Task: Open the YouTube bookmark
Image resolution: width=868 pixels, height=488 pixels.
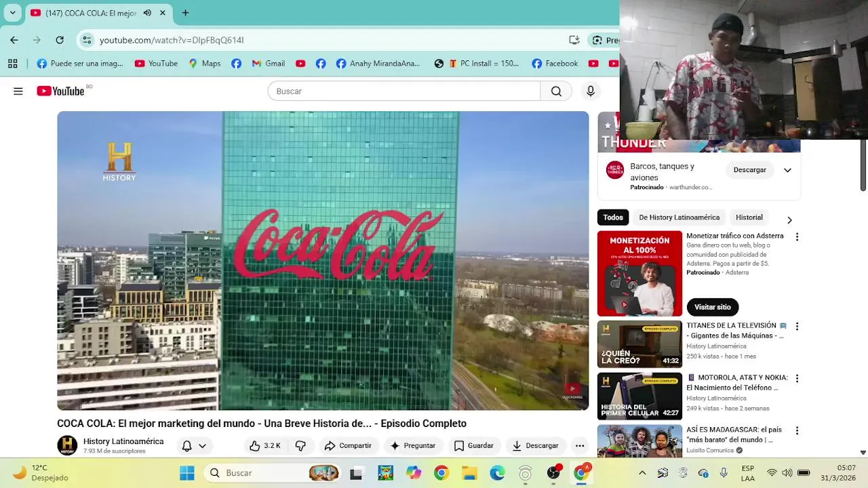Action: [x=156, y=63]
